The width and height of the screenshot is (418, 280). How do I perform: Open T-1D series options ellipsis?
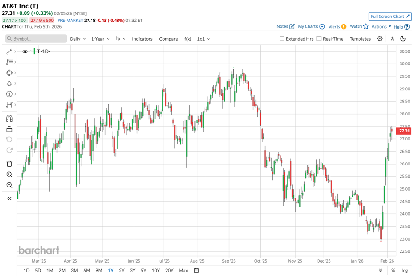31,51
